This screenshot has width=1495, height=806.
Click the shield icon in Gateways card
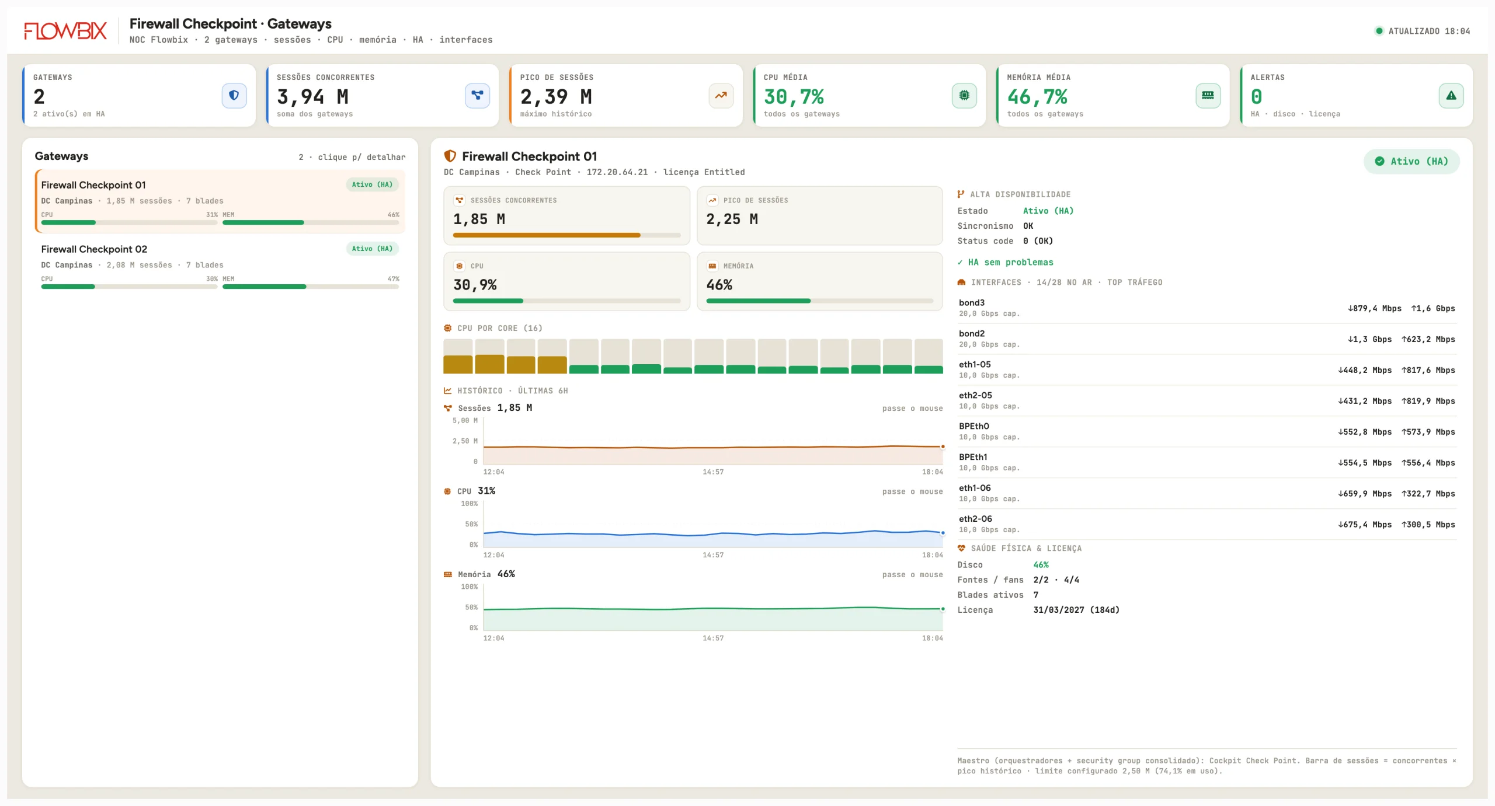[234, 95]
